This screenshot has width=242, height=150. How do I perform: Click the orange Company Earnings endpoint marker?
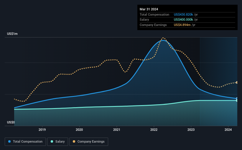click(237, 82)
